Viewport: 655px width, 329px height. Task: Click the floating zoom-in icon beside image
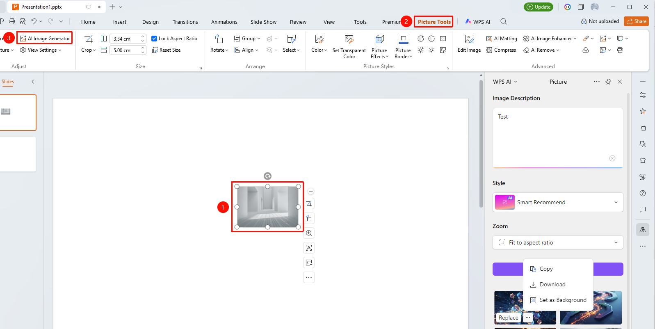pyautogui.click(x=309, y=233)
